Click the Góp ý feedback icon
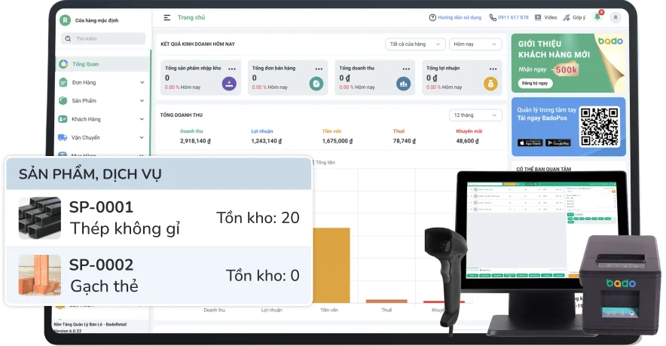Viewport: 666px width, 346px height. tap(567, 17)
